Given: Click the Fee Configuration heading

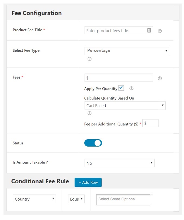Looking at the screenshot, I should tap(36, 13).
